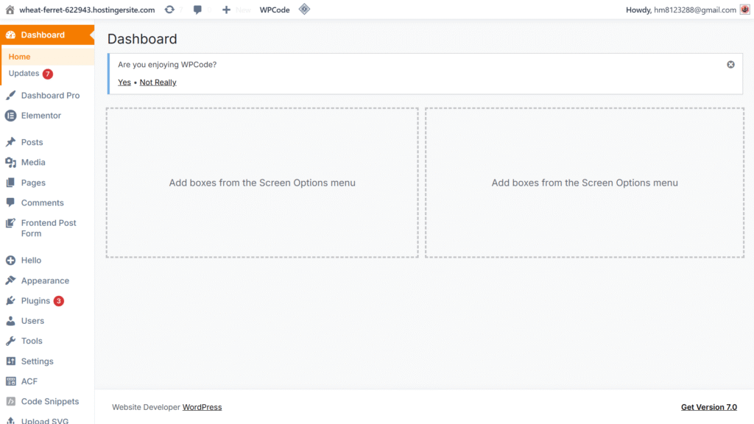
Task: Click the Upload SVG icon
Action: [10, 420]
